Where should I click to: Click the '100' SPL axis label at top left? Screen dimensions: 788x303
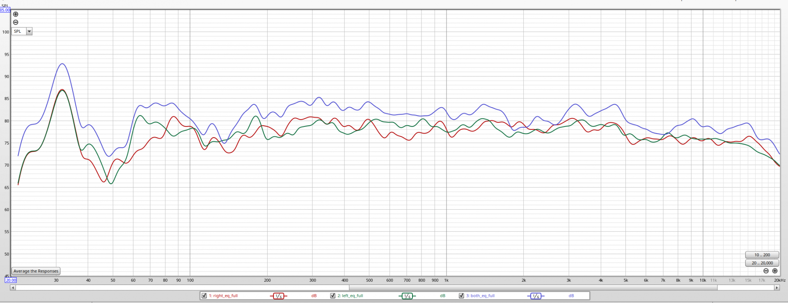point(6,32)
